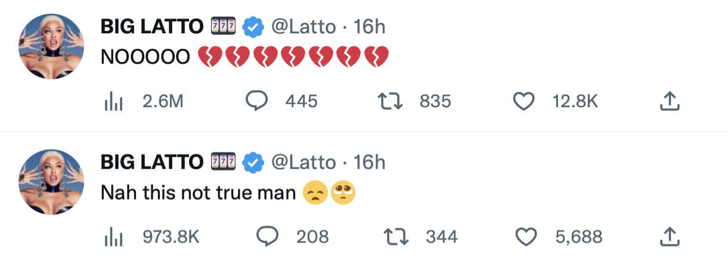Retweet the NOOOOO broken hearts tweet
The image size is (728, 265).
point(391,101)
